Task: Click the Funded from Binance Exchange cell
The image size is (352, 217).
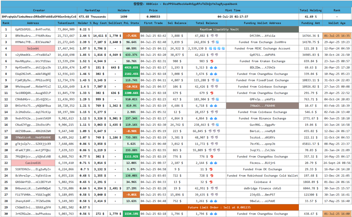Action: (x=263, y=118)
